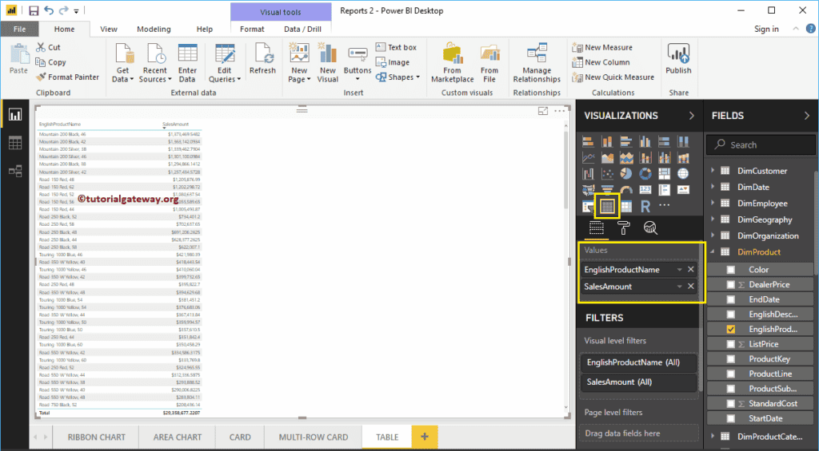
Task: Uncheck the EnglishProd... field checkbox
Action: click(x=731, y=329)
